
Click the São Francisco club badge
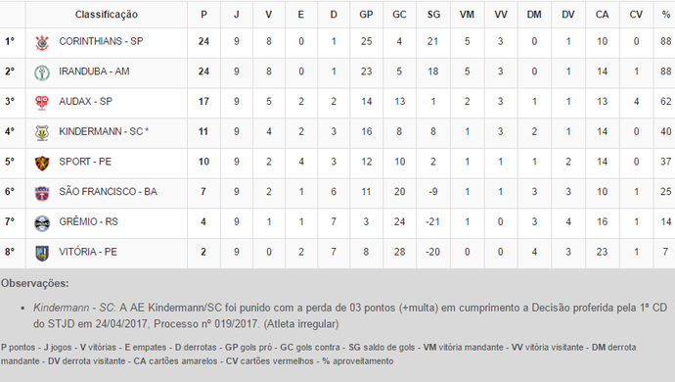tap(42, 193)
